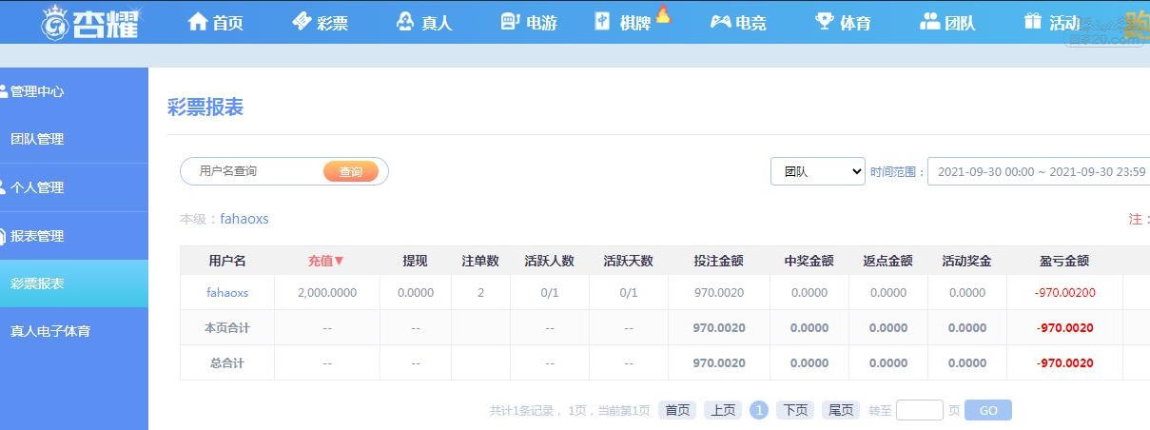The height and width of the screenshot is (430, 1150).
Task: Click the -970.00200 profit value for fahaoxs
Action: 1065,292
